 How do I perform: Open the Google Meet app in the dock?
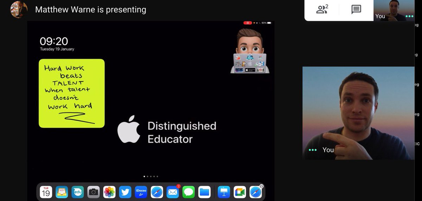tap(240, 192)
